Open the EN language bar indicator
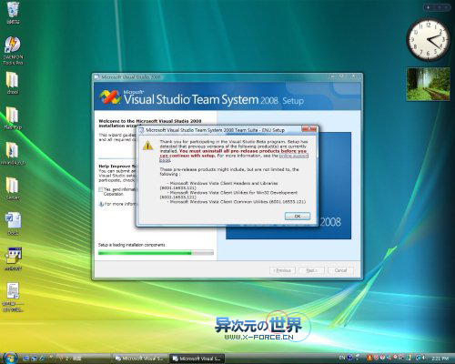This screenshot has width=455, height=364. point(342,358)
